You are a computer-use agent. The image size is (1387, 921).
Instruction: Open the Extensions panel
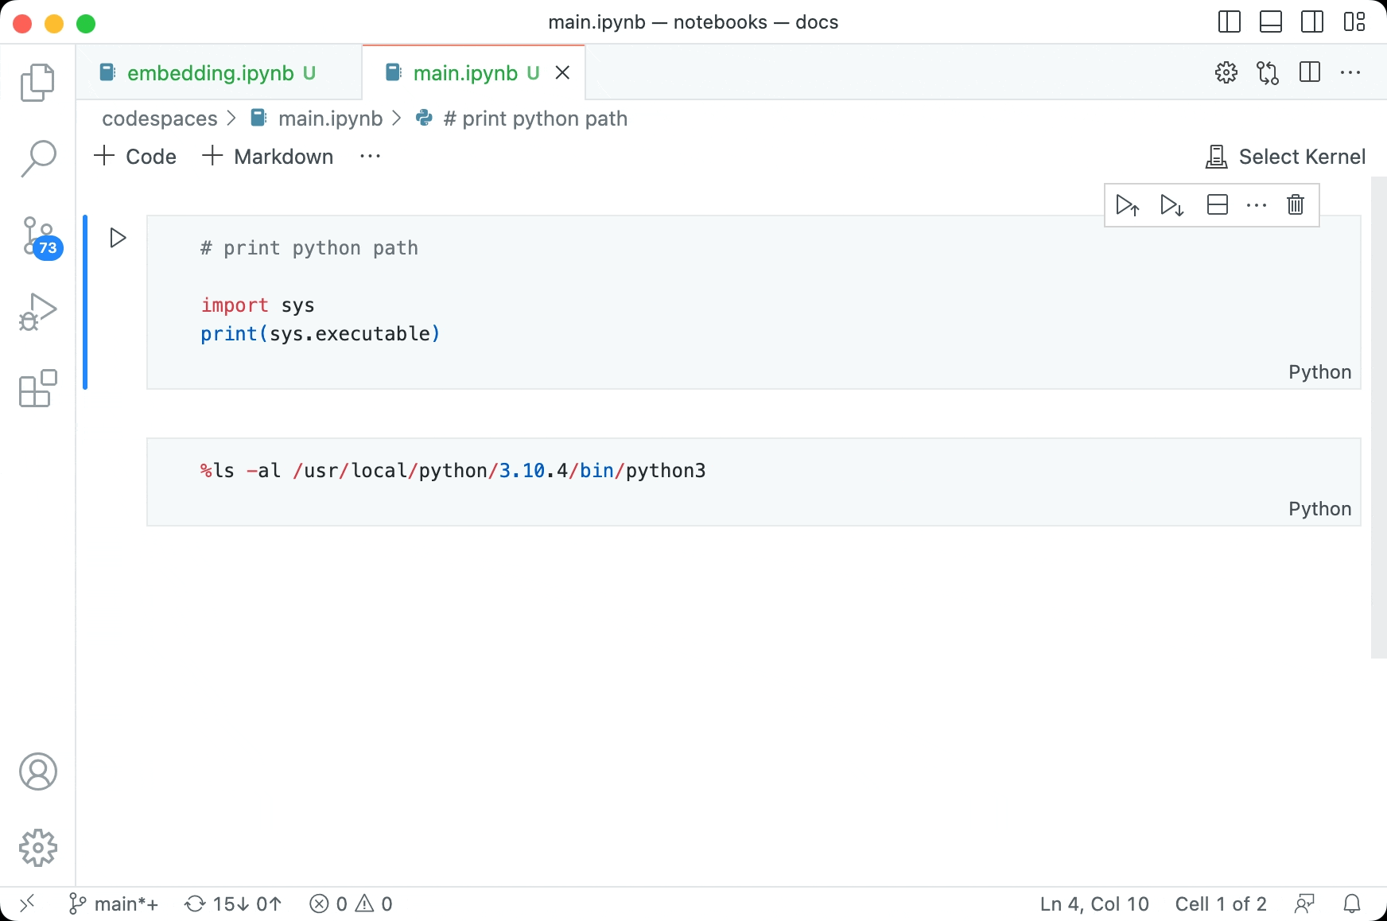tap(37, 389)
